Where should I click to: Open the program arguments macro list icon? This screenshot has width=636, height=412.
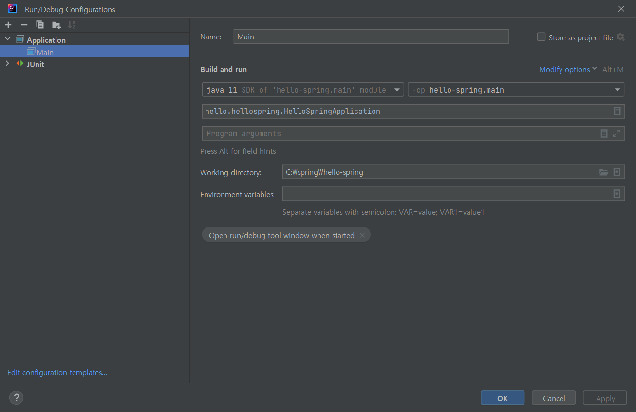pyautogui.click(x=604, y=133)
